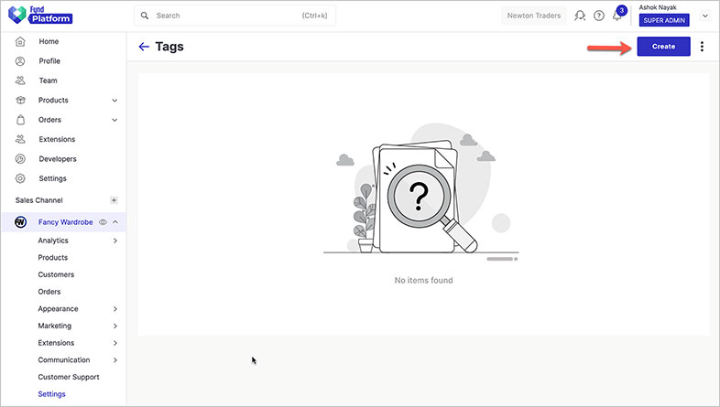Add a new Sales Channel with plus icon
Image resolution: width=720 pixels, height=407 pixels.
click(114, 200)
